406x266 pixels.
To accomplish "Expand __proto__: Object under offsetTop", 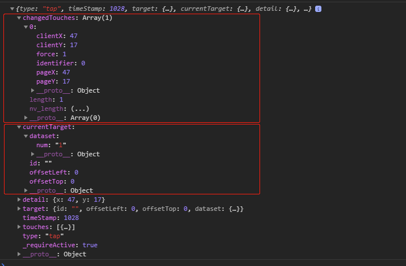I will (x=26, y=190).
